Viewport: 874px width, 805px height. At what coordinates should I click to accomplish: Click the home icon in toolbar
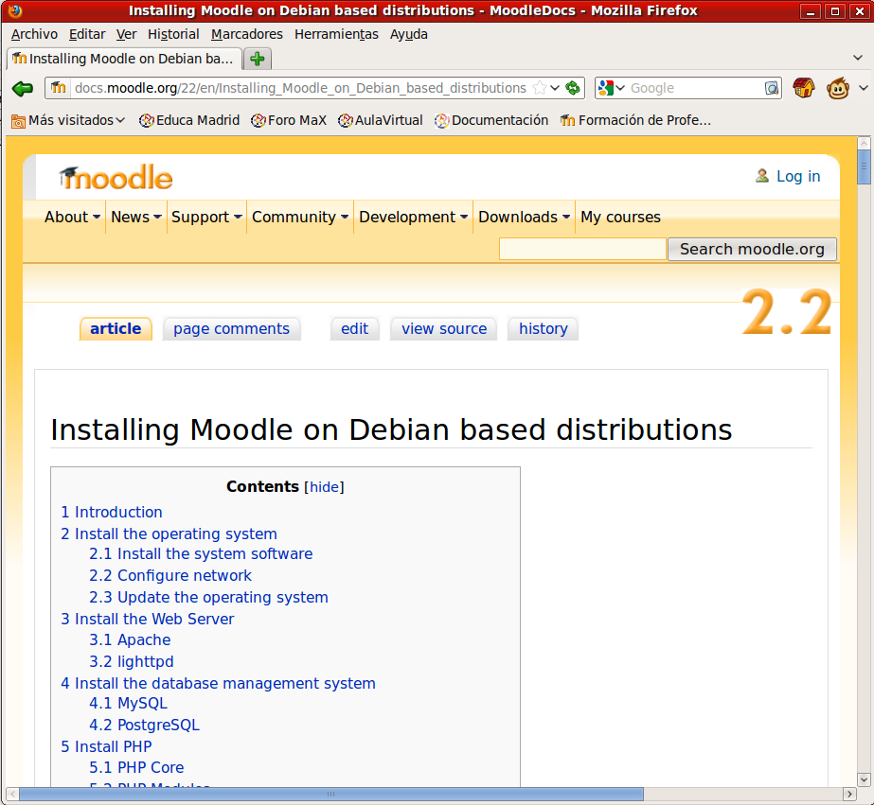(x=803, y=88)
